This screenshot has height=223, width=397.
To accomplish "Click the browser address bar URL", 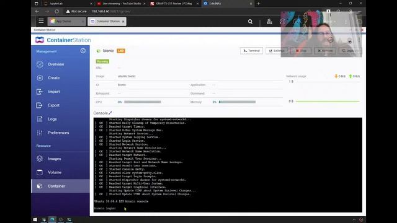I will point(111,11).
